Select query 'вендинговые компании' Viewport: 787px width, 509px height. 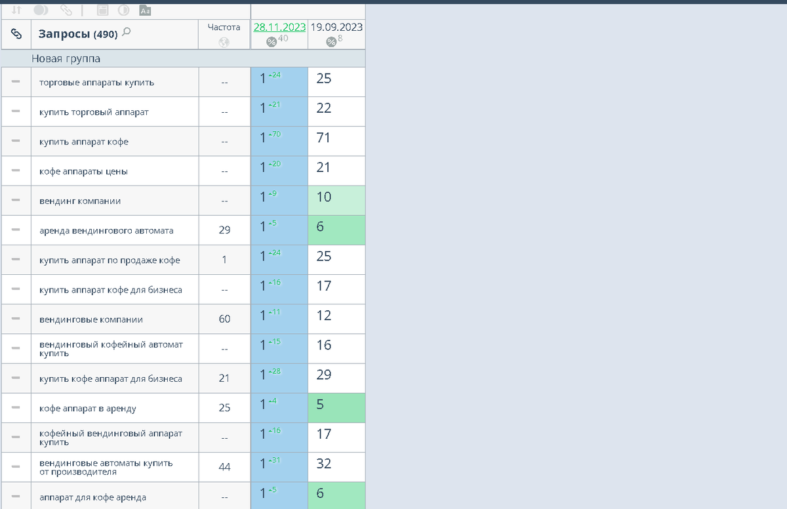91,319
